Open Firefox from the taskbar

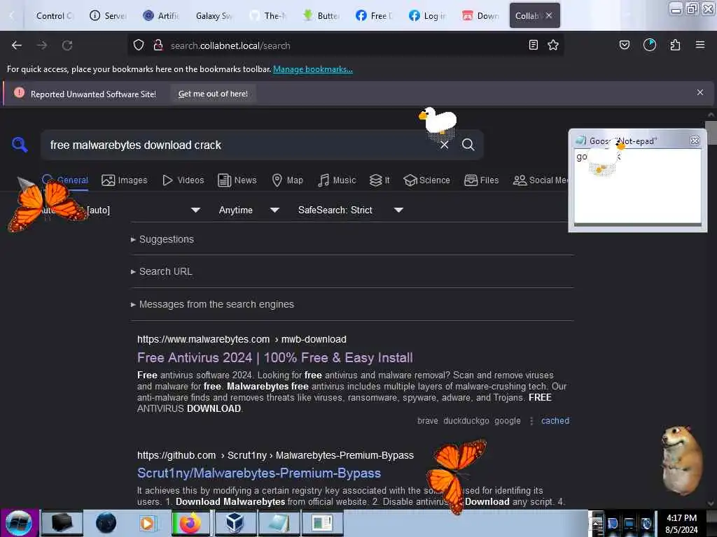190,523
